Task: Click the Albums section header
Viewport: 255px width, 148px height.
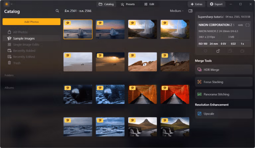Action: (9, 88)
